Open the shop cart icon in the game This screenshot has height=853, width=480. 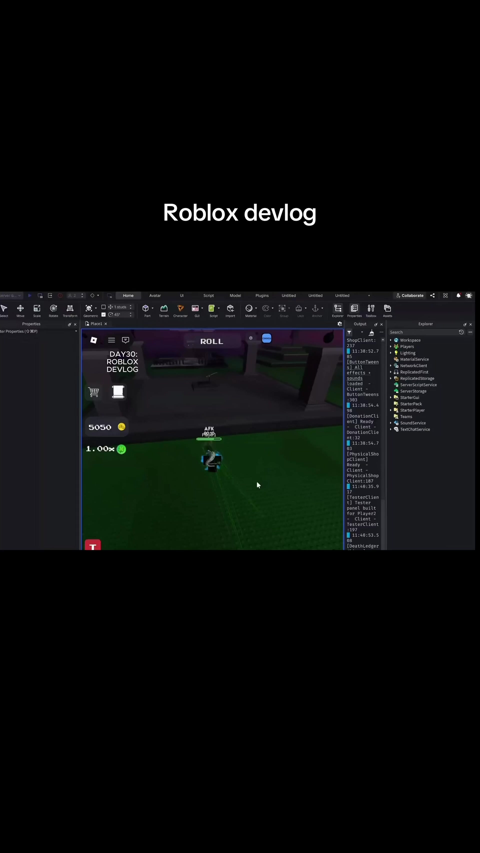point(94,392)
